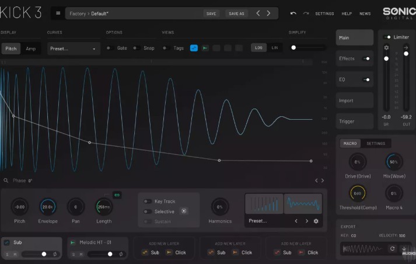
Task: Open harmonics preset settings gear
Action: click(316, 221)
